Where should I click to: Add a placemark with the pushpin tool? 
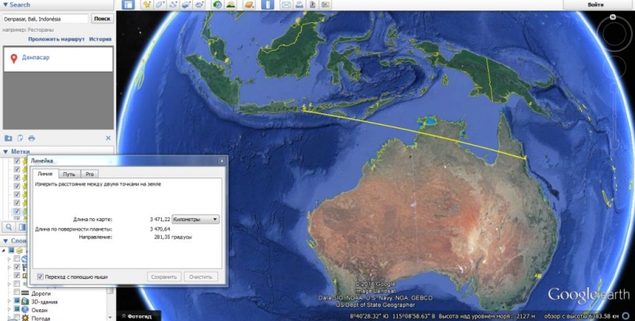point(147,5)
